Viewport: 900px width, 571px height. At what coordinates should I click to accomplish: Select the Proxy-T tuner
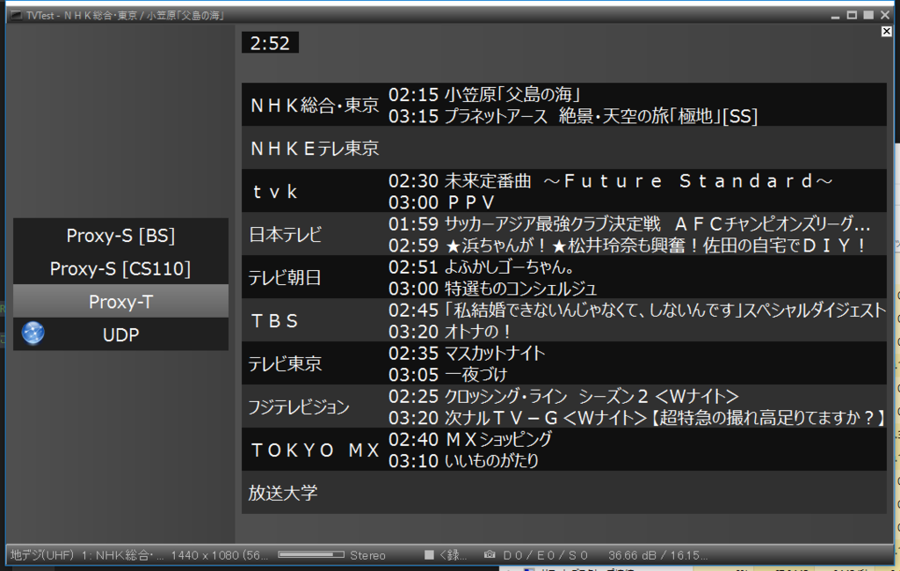120,302
